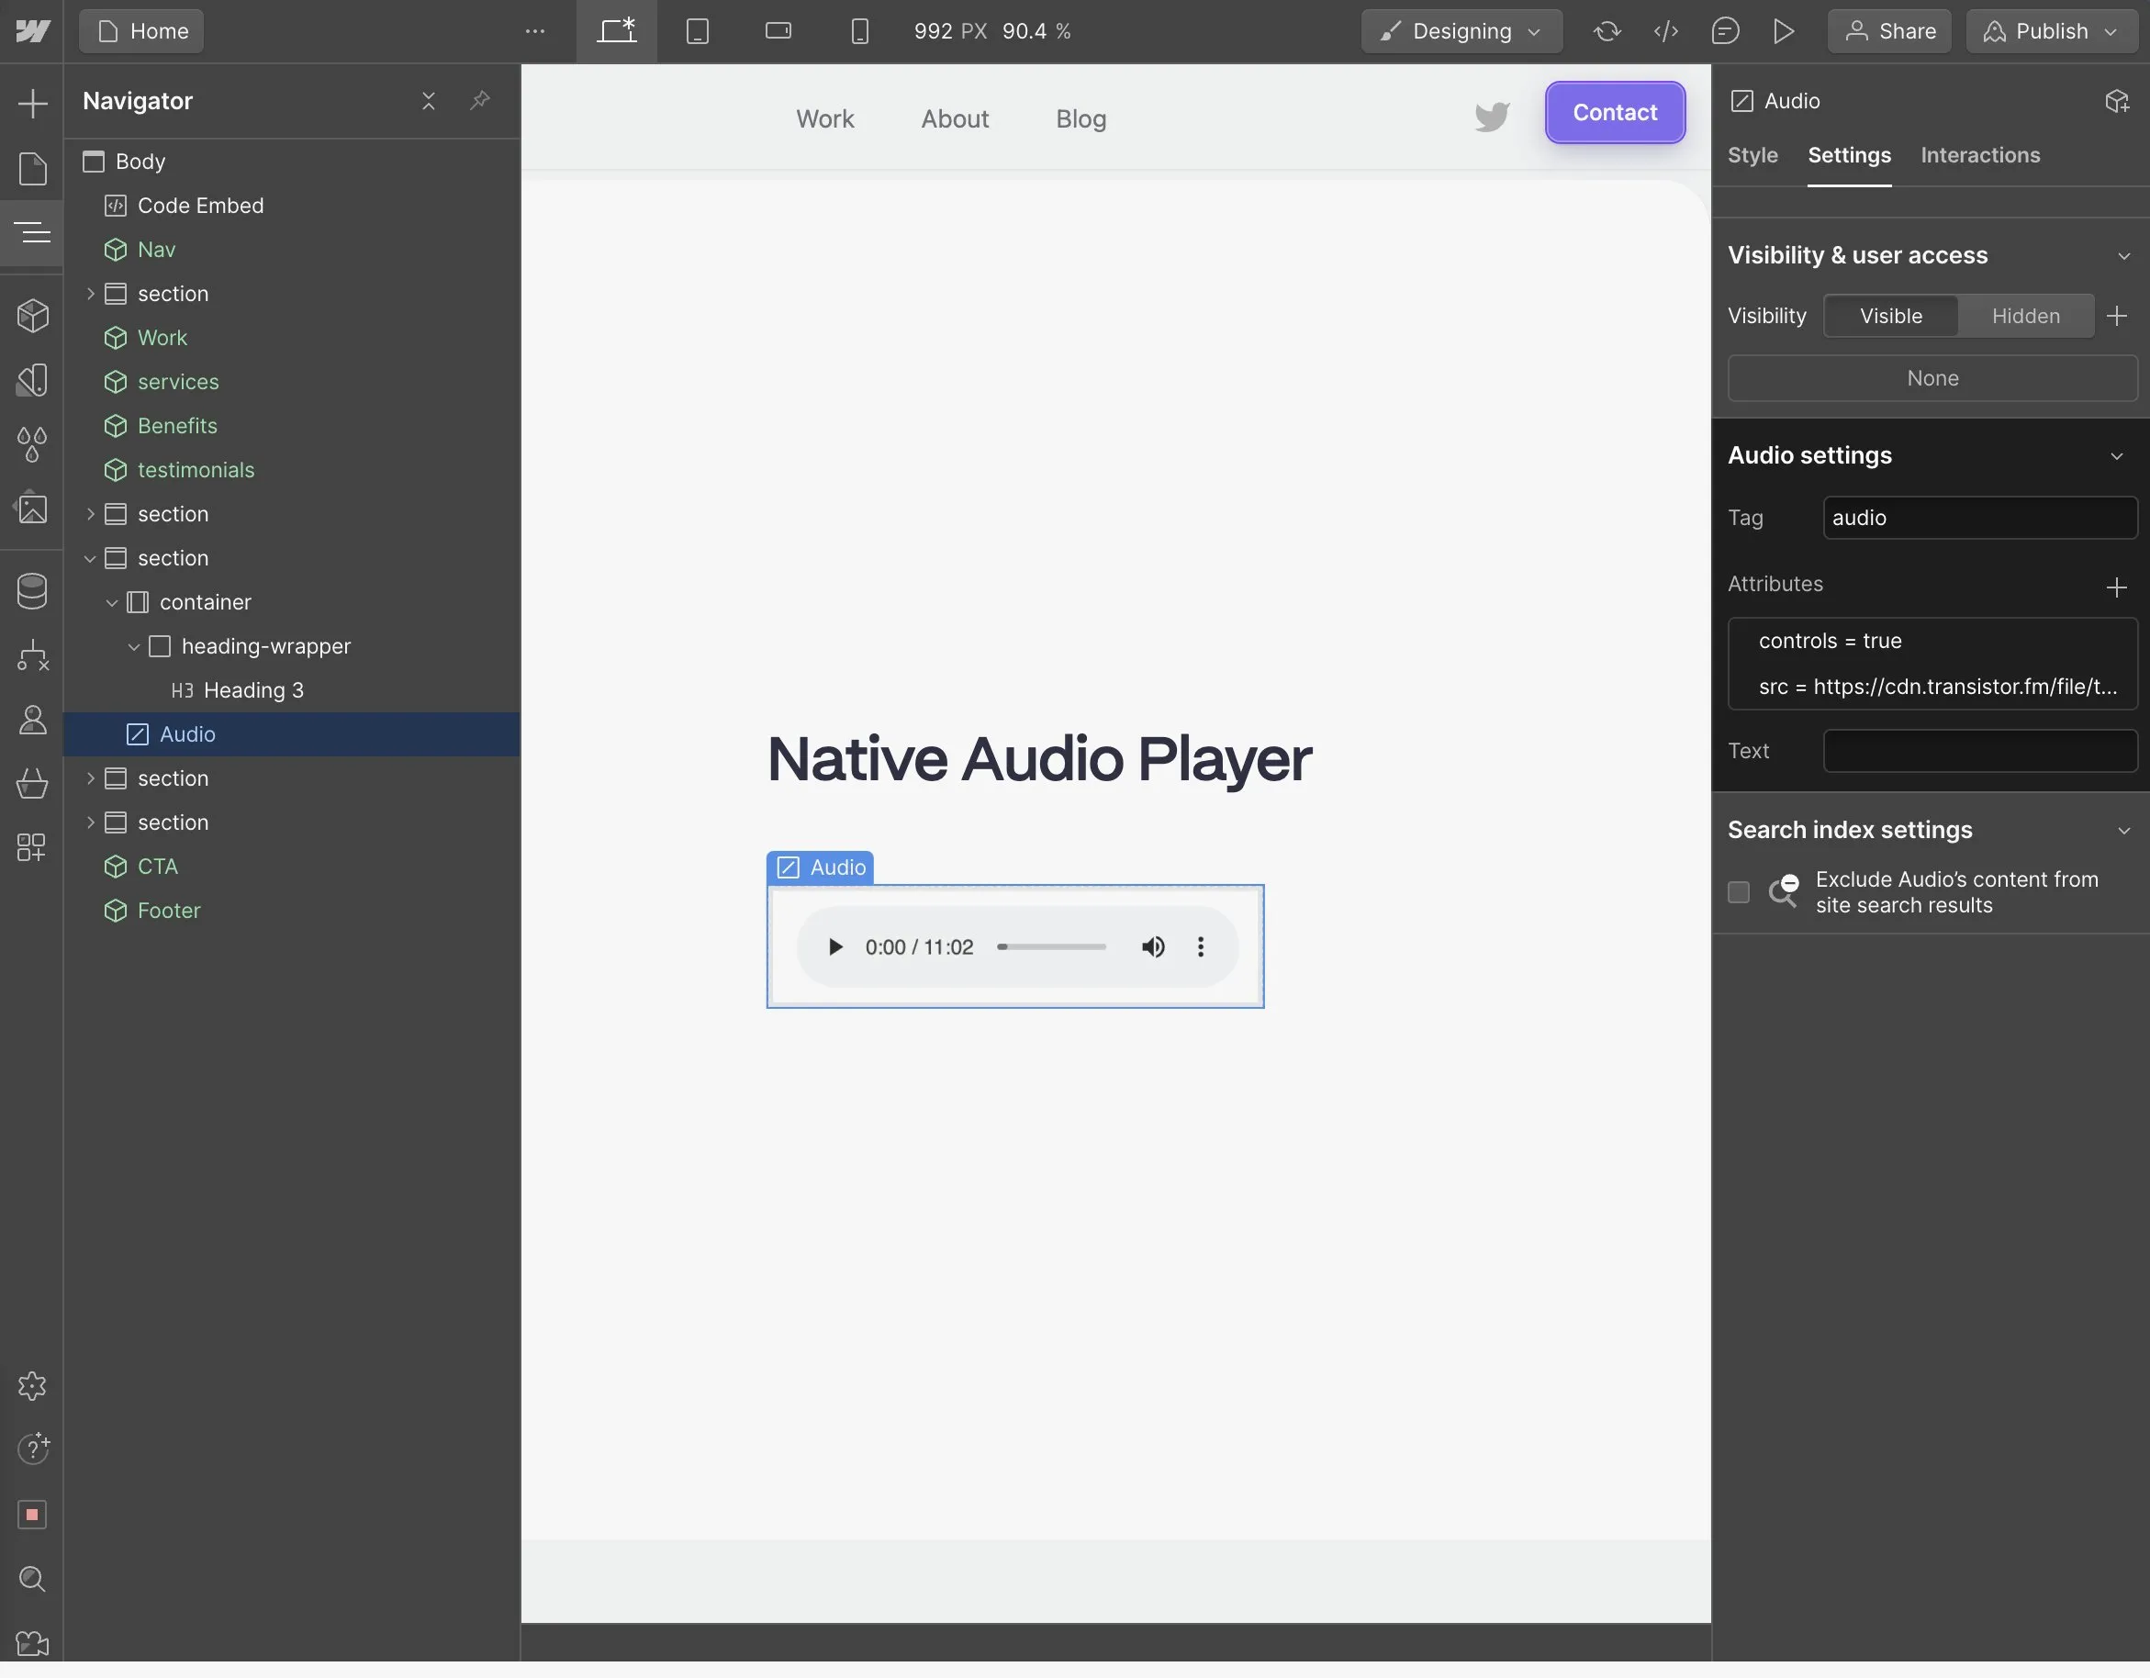Switch to mobile landscape breakpoint

[x=778, y=31]
